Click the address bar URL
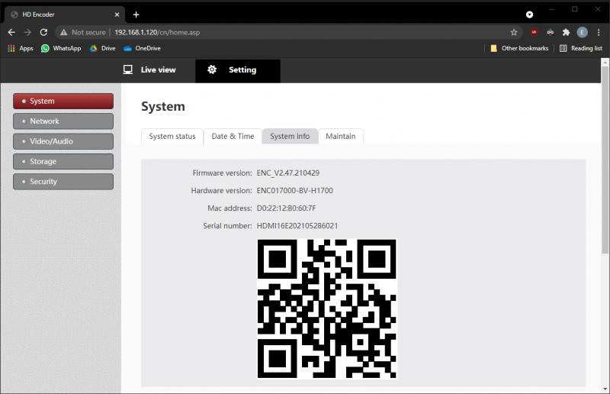610x394 pixels. tap(157, 32)
